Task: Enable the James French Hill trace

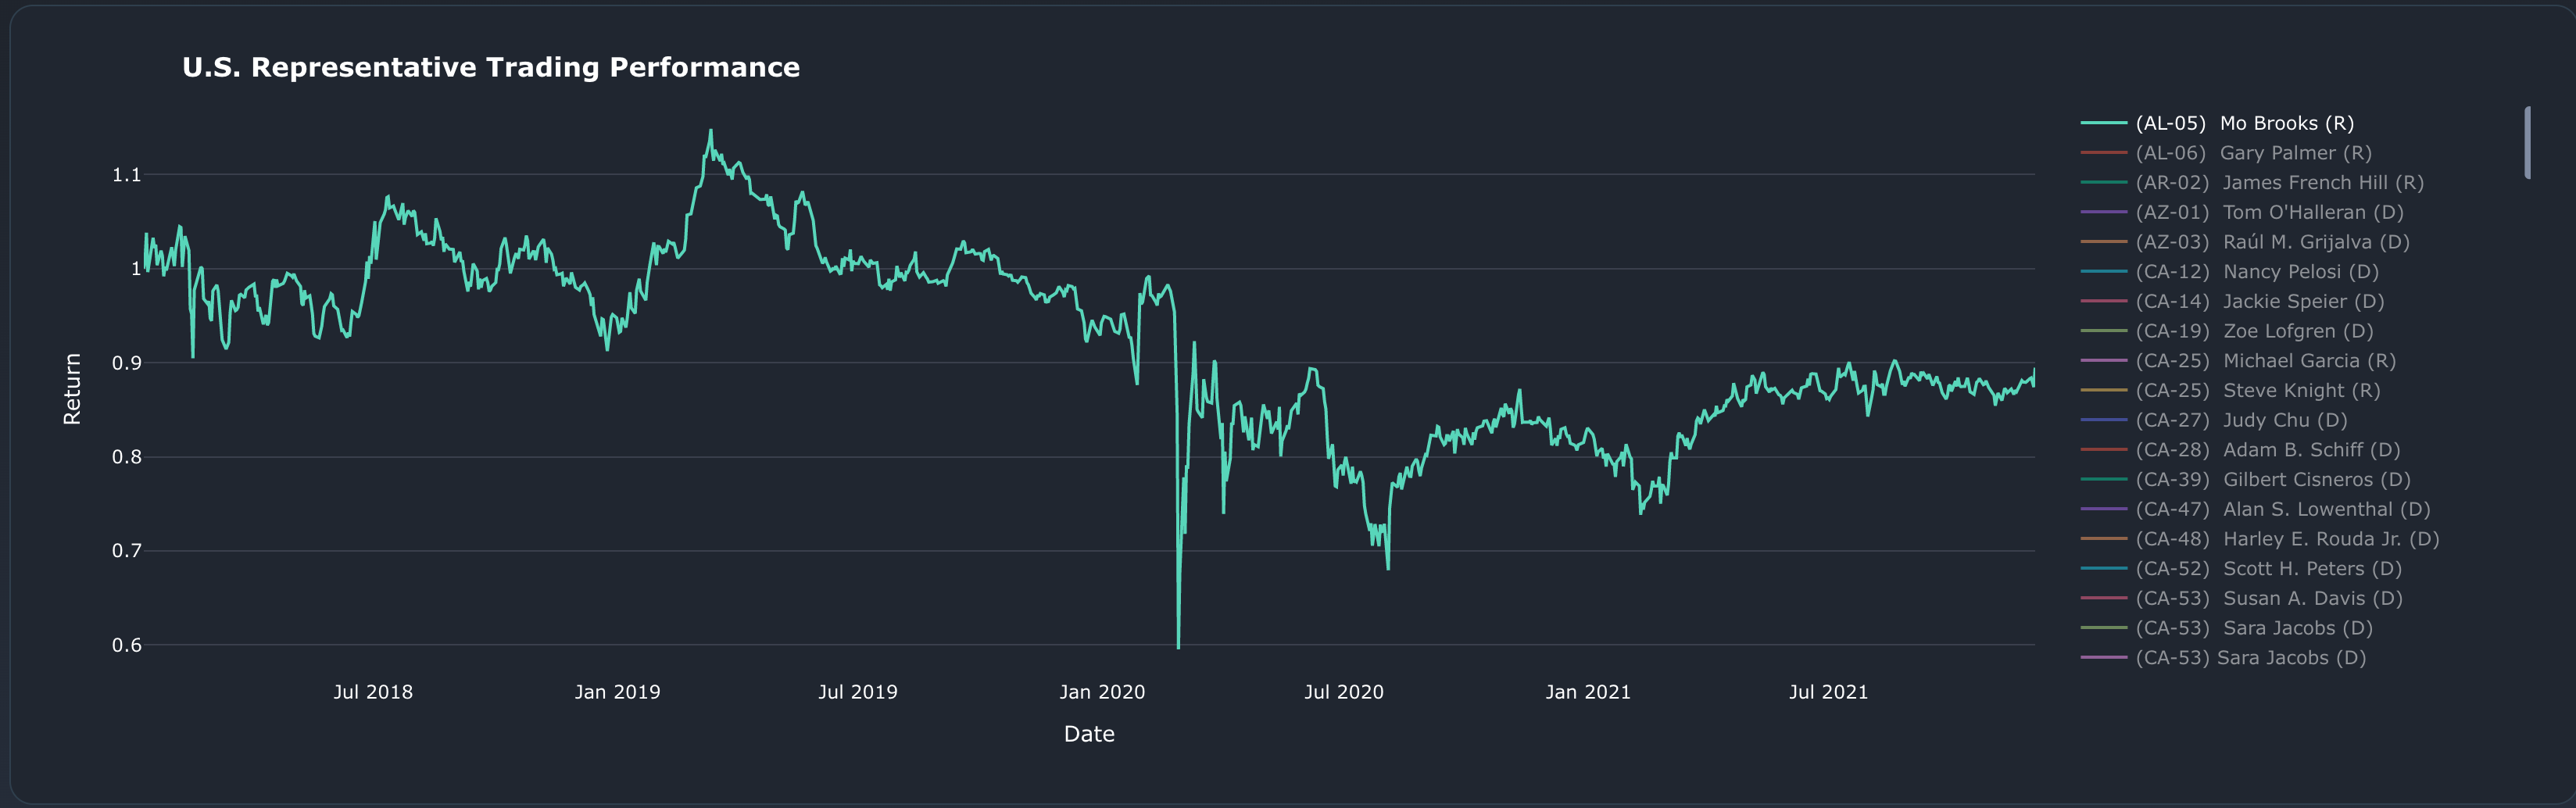Action: pyautogui.click(x=2252, y=183)
